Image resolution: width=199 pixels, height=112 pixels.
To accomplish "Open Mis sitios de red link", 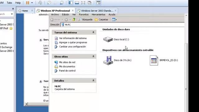I will pos(67,62).
